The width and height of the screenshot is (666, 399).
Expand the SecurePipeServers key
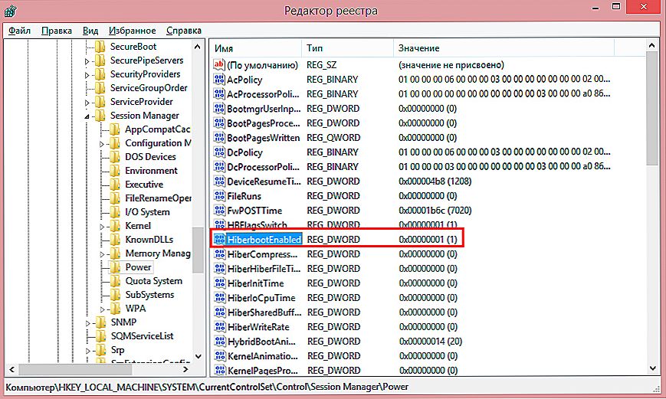coord(87,61)
